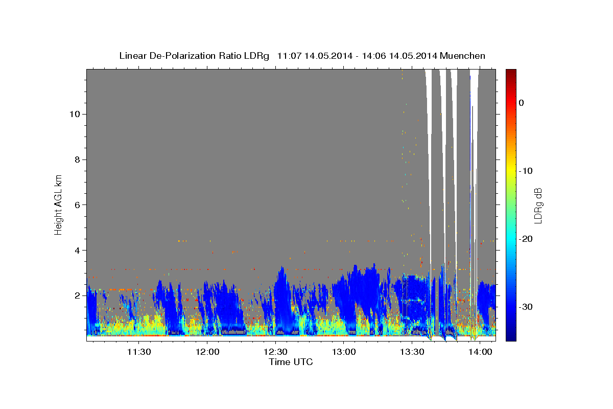Click the 13:00 time tick label

pos(344,352)
